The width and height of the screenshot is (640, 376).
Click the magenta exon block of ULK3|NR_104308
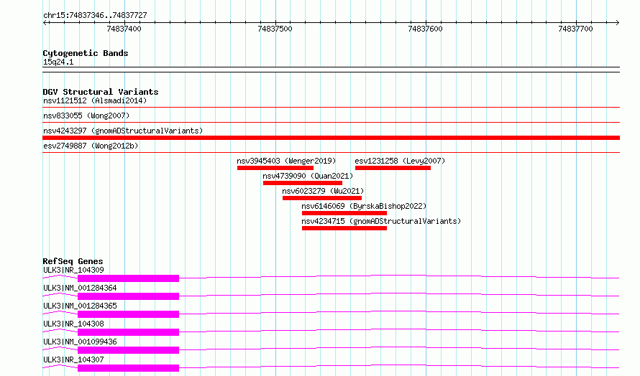pyautogui.click(x=128, y=332)
